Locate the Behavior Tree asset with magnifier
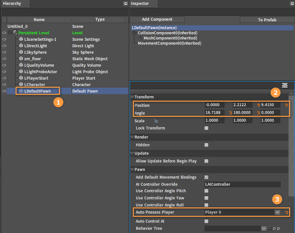 click(x=274, y=228)
